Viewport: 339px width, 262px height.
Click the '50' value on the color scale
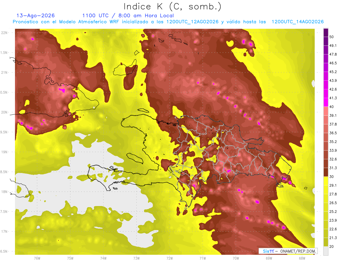tap(332, 37)
